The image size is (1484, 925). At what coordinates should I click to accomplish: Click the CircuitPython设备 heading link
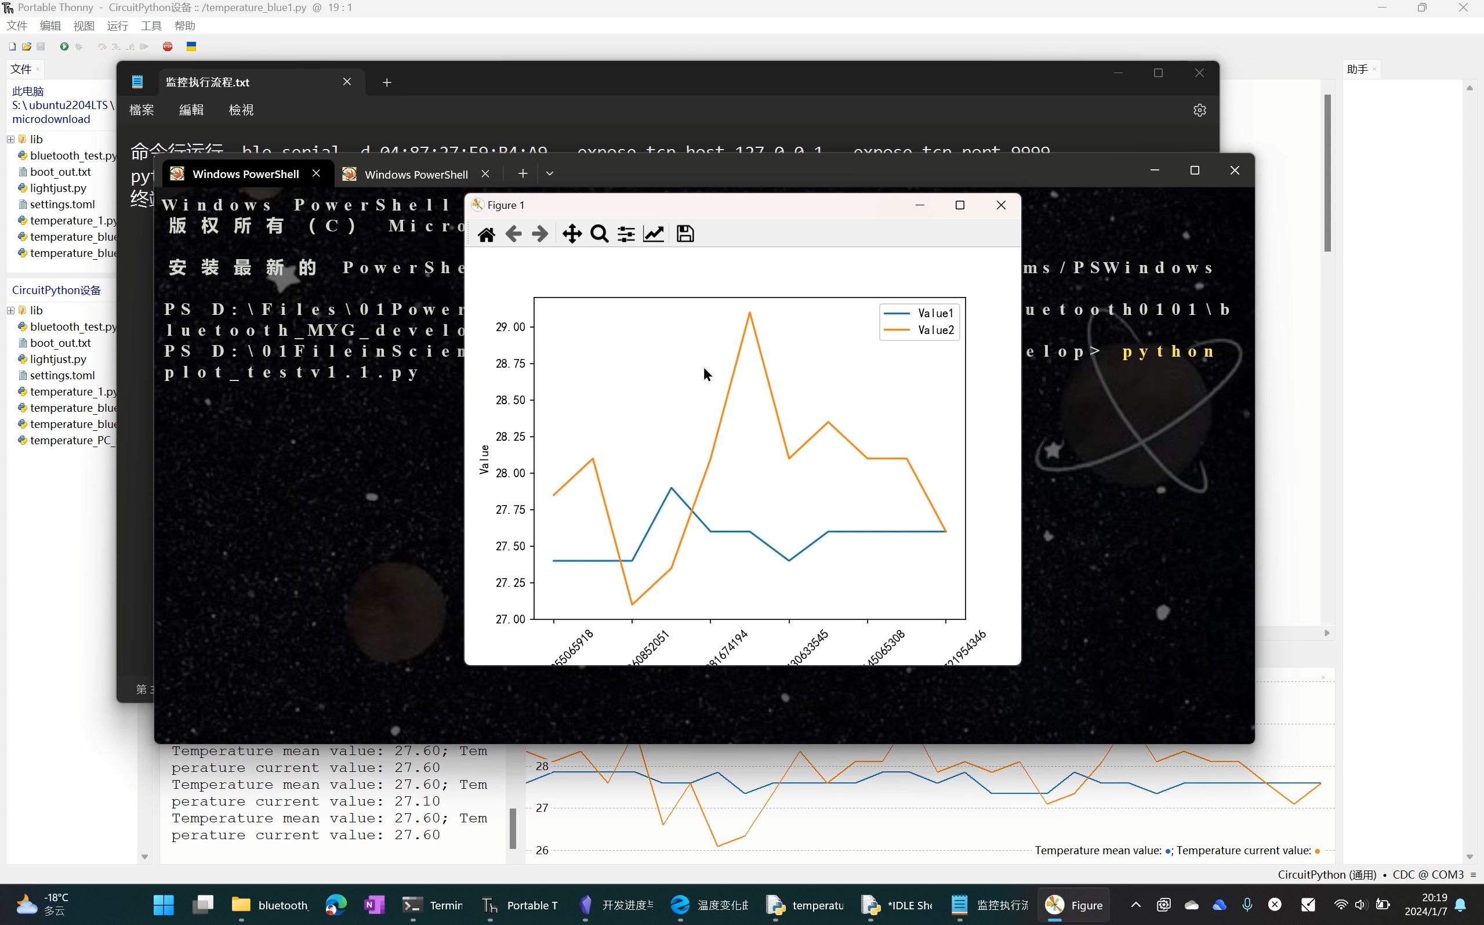tap(56, 290)
